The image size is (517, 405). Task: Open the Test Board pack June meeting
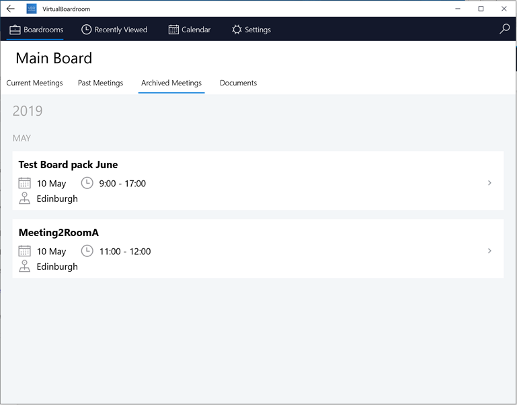pos(258,180)
